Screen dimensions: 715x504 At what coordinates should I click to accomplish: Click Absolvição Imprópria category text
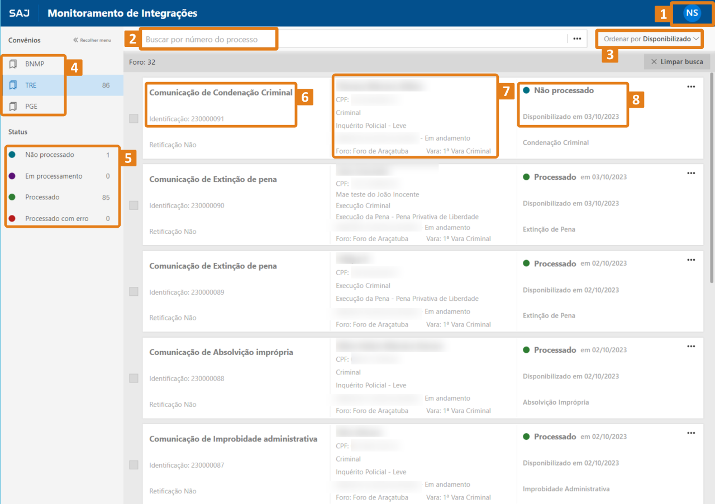556,402
